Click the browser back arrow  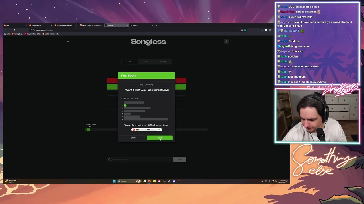[x=5, y=30]
